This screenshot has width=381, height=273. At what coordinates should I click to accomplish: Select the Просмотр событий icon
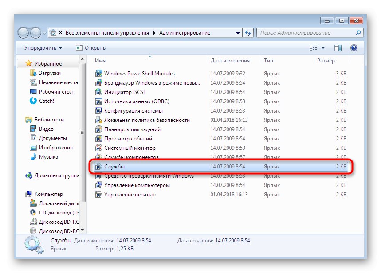(x=98, y=138)
